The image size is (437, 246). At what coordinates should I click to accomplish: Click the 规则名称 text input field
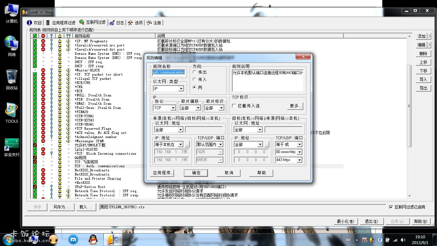(168, 72)
